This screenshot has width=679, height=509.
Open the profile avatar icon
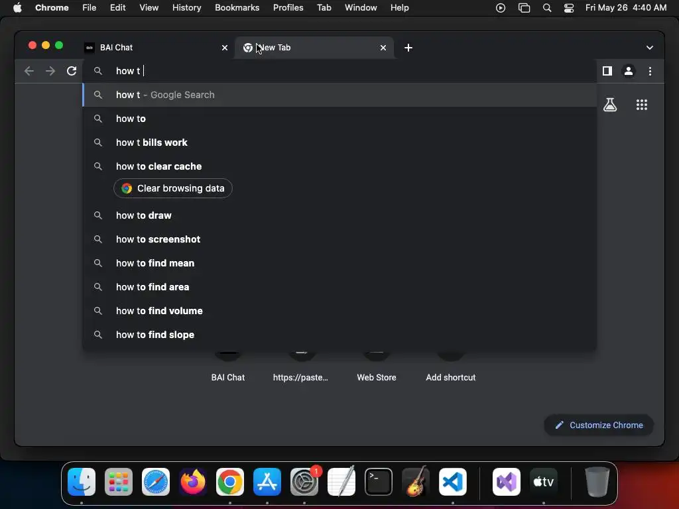pyautogui.click(x=629, y=71)
